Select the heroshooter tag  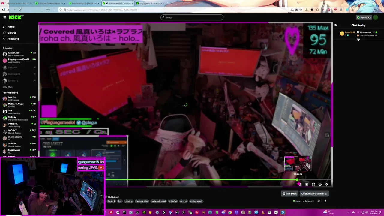coord(142,201)
